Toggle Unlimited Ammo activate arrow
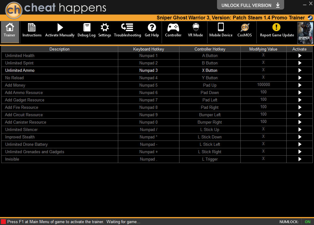The width and height of the screenshot is (314, 225). (x=300, y=71)
